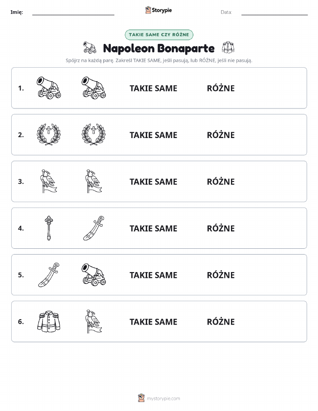Click the military jacket in row 6
Screen dimensions: 318x411
[x=49, y=321]
